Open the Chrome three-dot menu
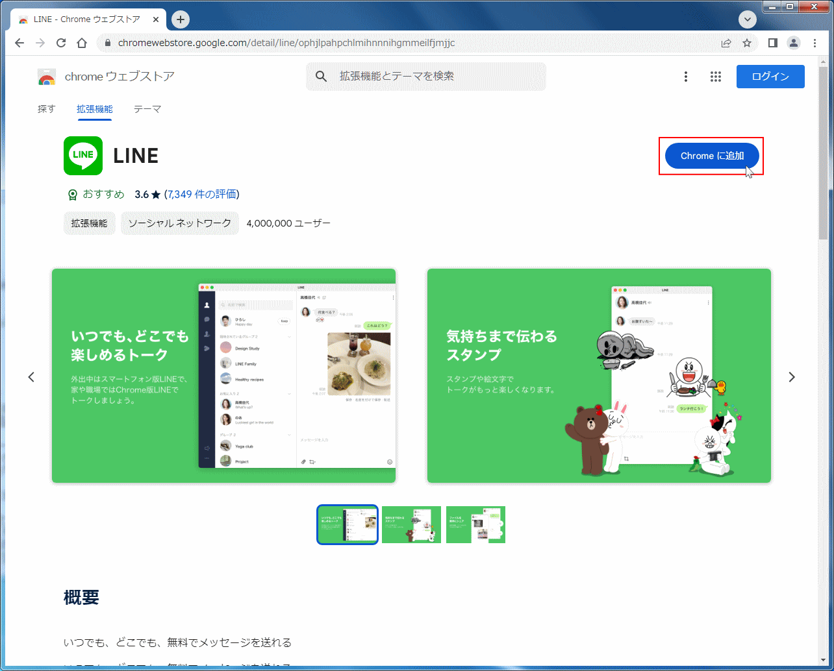This screenshot has height=671, width=834. (815, 43)
